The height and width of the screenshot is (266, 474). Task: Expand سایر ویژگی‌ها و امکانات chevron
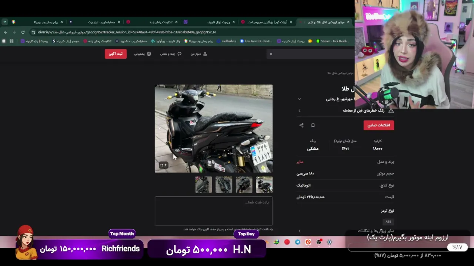(x=300, y=231)
